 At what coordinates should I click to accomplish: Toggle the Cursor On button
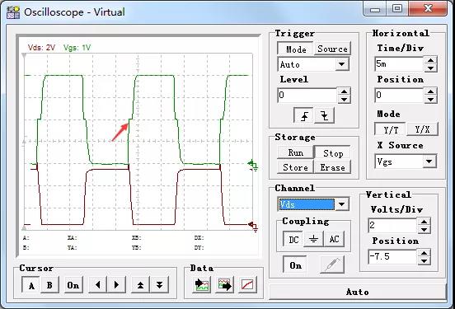[x=73, y=285]
